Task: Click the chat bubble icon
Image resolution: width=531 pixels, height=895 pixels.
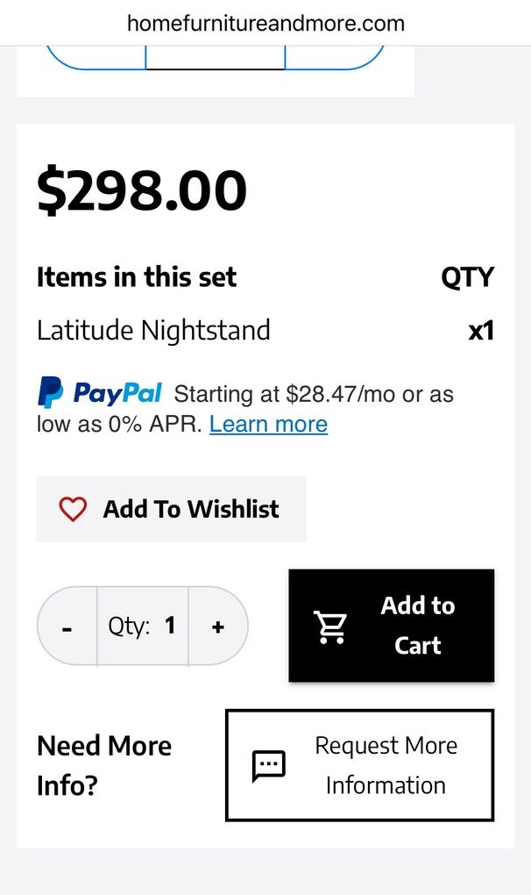Action: click(268, 766)
